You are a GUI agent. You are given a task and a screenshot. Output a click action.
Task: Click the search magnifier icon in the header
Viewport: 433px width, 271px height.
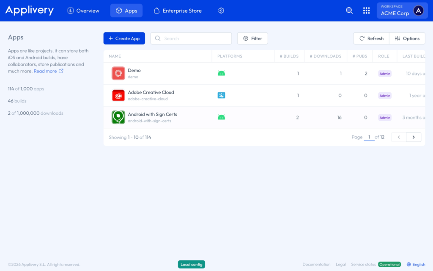click(x=349, y=11)
